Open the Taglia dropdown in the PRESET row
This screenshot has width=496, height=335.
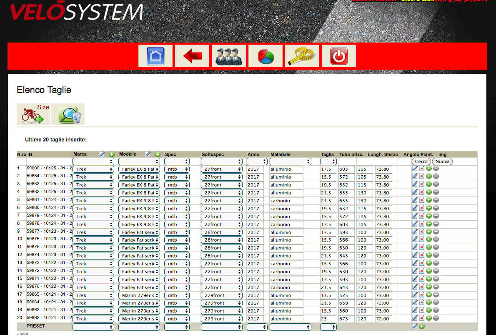pos(328,327)
